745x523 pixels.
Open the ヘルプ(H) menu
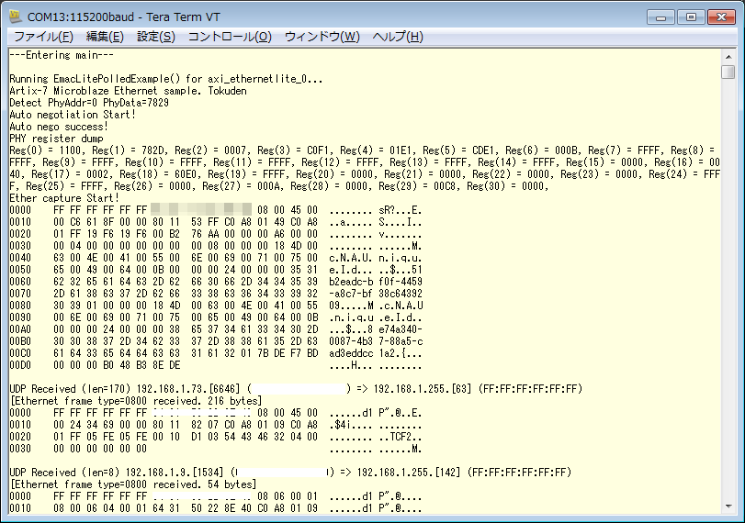(x=398, y=37)
